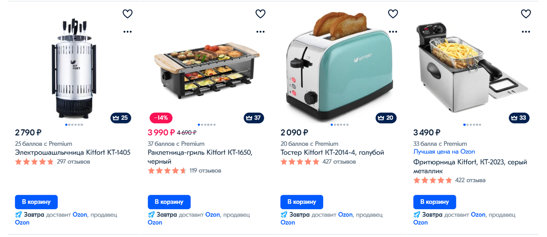547x237 pixels.
Task: Open the Лучшая цена на Ozon link
Action: (444, 152)
